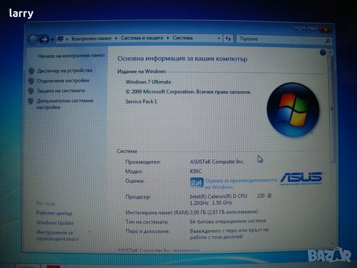
Task: Open the address bar history dropdown arrow
Action: click(219, 39)
